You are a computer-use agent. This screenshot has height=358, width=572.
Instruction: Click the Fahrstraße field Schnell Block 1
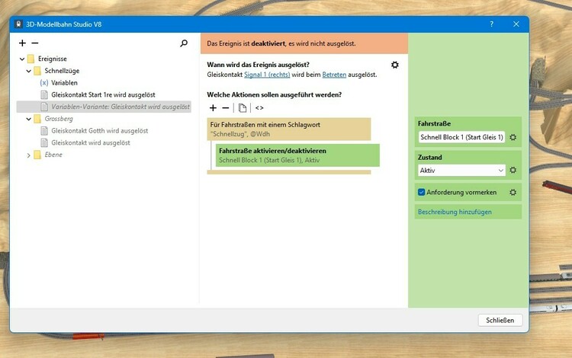point(461,137)
